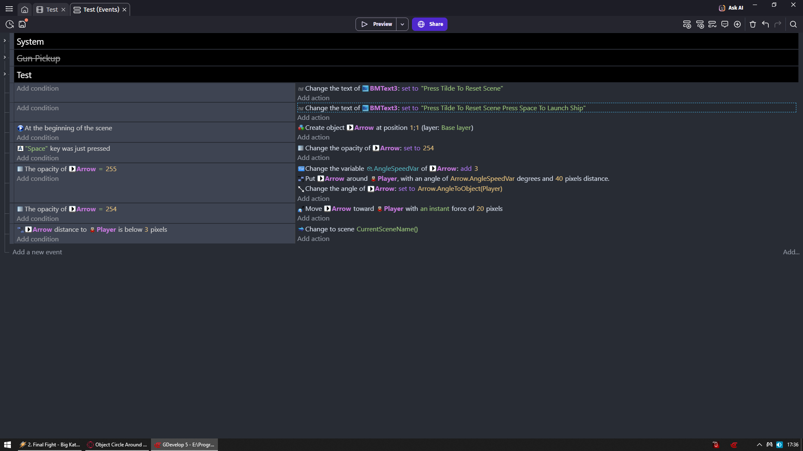Click the Add a comment toolbar icon

point(725,24)
